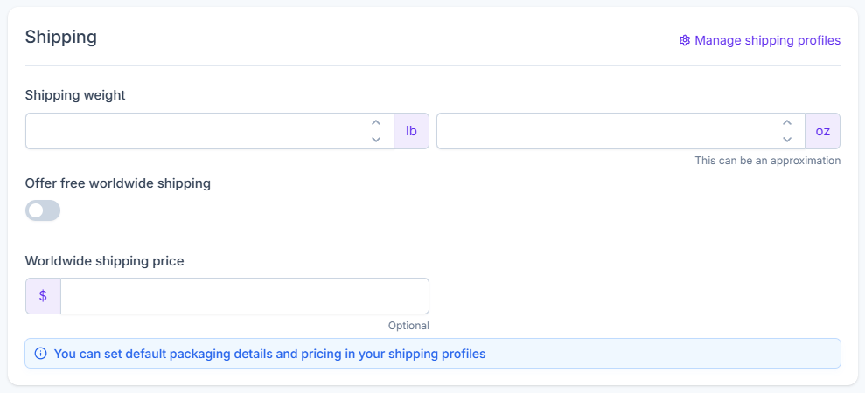Increase the pounds weight with up arrow

click(x=376, y=123)
